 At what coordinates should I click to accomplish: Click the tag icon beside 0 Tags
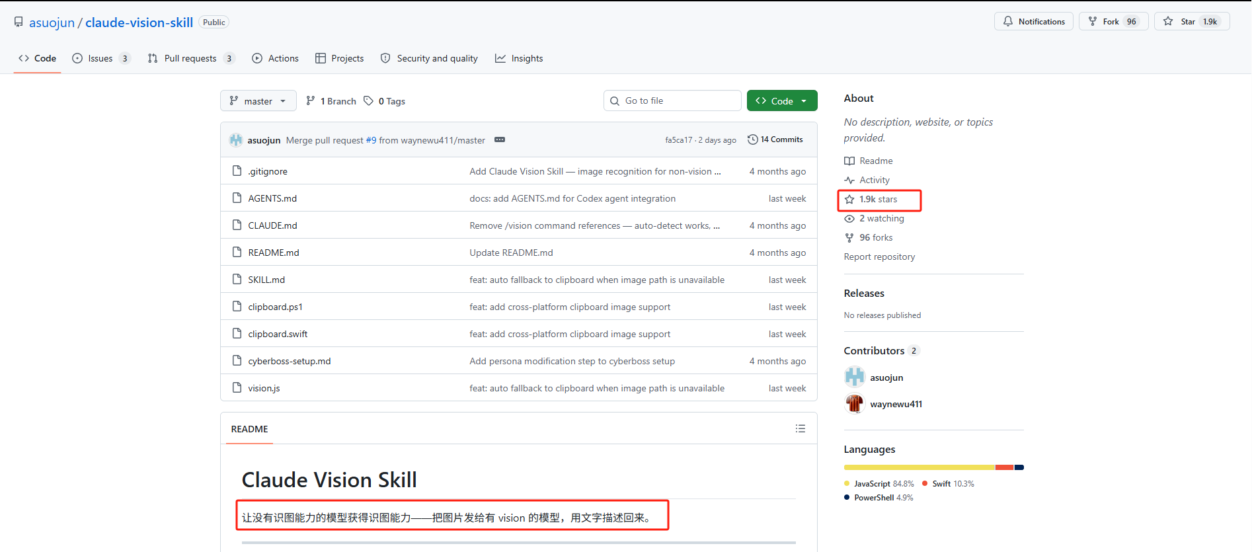369,100
